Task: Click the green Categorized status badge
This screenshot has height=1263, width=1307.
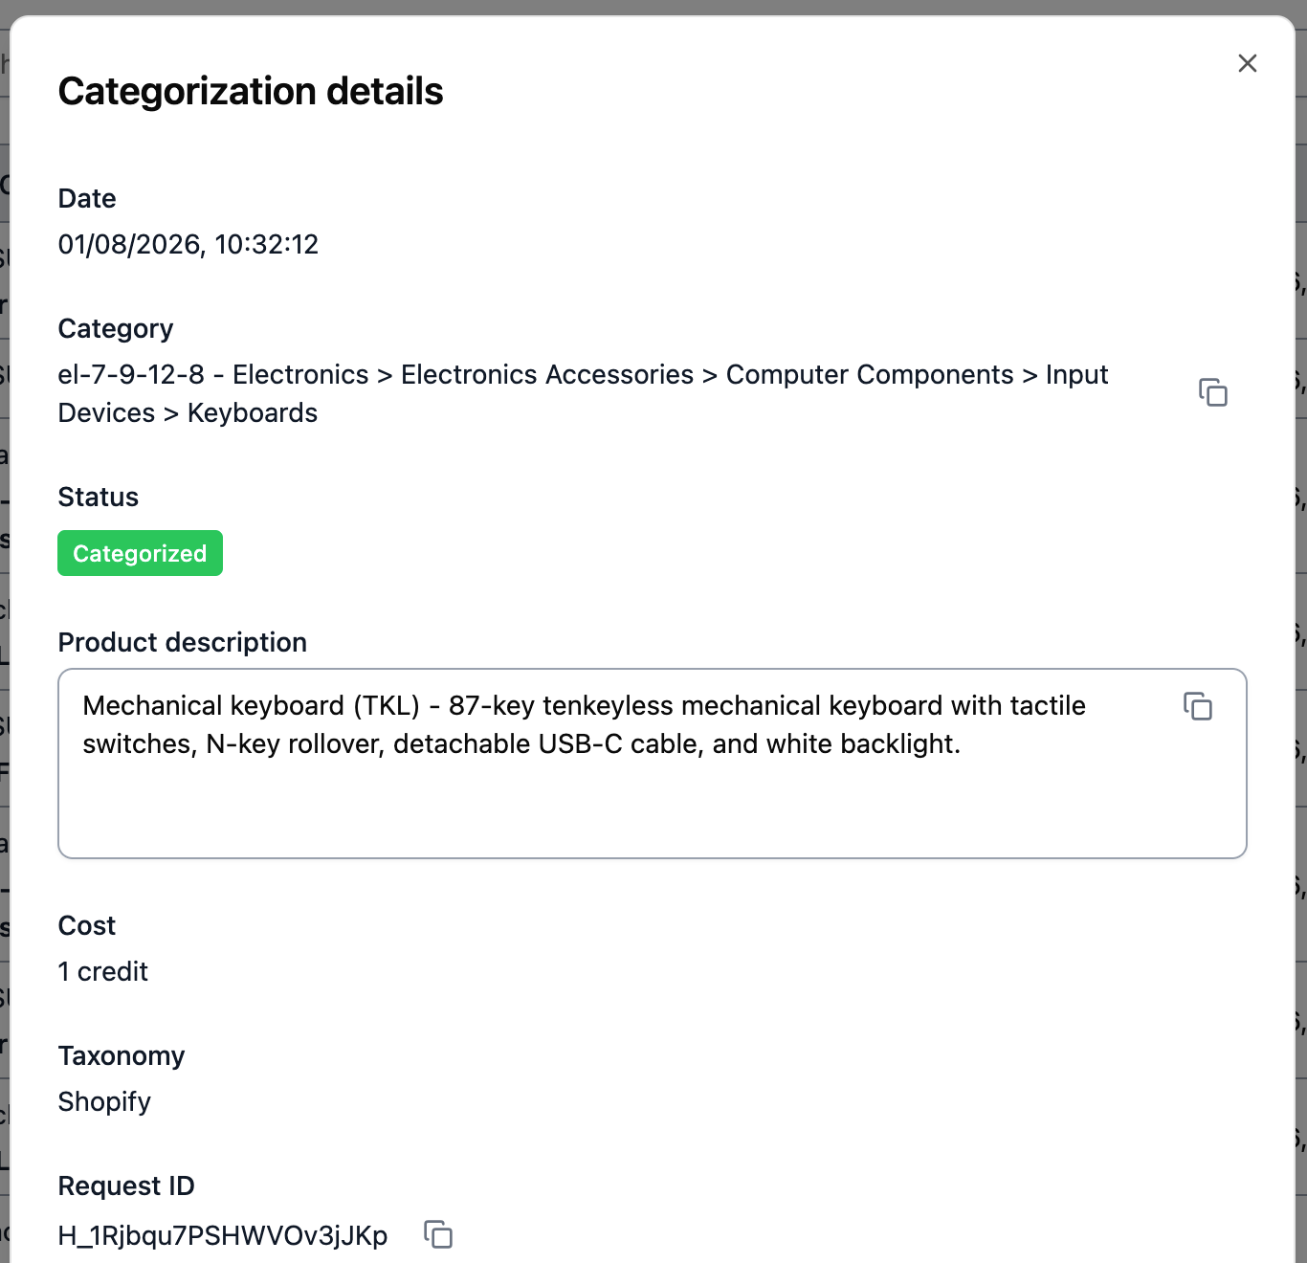Action: [x=140, y=553]
